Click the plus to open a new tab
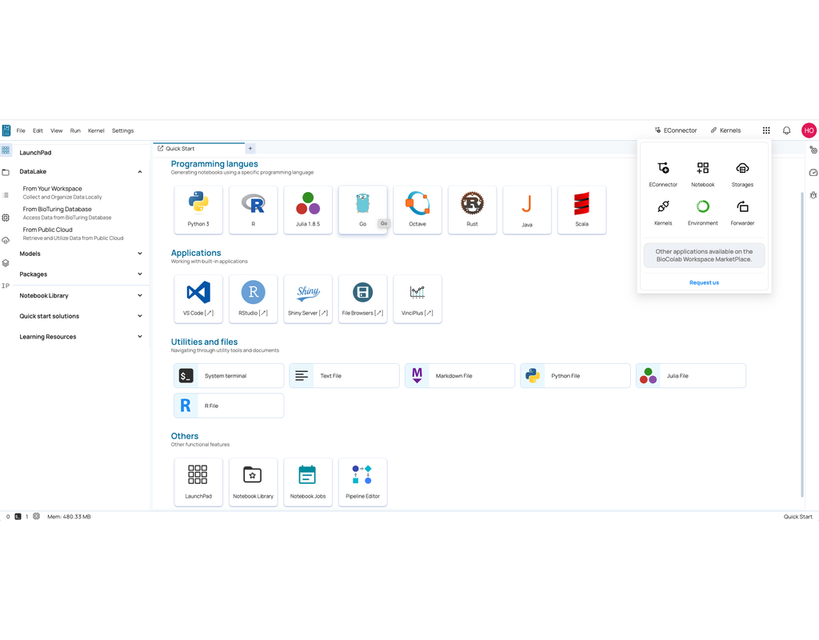The width and height of the screenshot is (819, 640). (250, 148)
